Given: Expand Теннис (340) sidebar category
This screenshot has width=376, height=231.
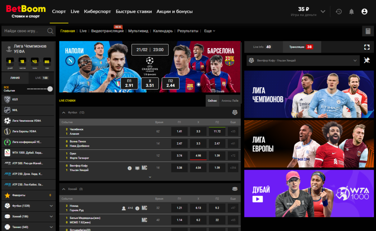Looking at the screenshot, I should click(51, 227).
